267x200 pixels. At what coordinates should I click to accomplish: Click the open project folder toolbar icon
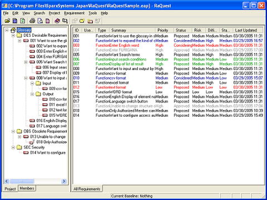point(7,21)
